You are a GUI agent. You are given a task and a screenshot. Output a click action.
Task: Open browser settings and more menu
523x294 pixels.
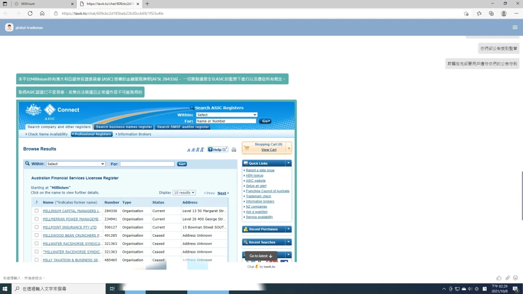(516, 13)
